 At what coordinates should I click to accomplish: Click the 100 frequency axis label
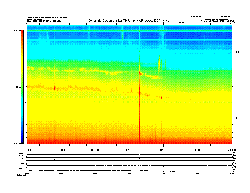click(x=237, y=52)
